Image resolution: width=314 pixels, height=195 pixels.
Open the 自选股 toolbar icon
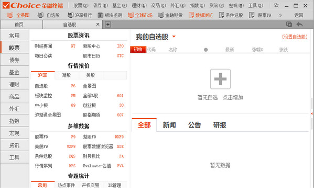pos(49,15)
